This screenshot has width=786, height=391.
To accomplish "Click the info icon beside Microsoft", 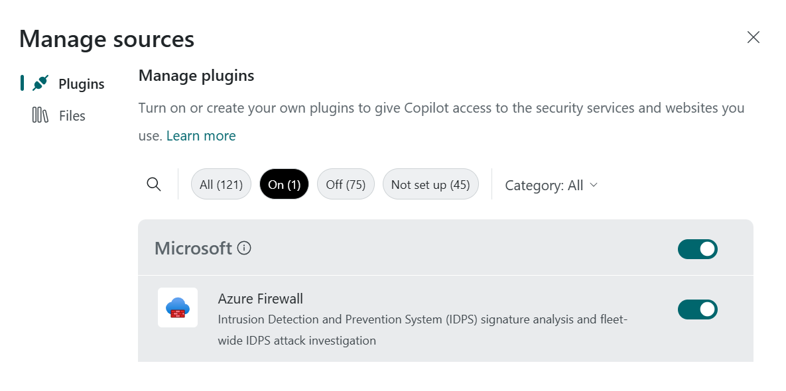I will [x=244, y=248].
